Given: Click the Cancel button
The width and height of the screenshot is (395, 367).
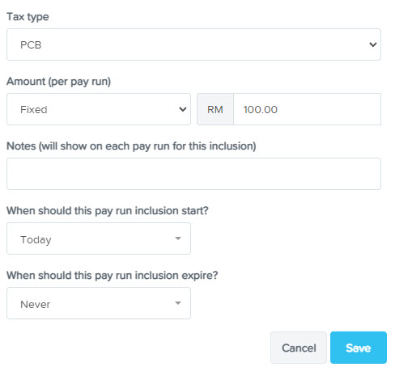Looking at the screenshot, I should [299, 348].
